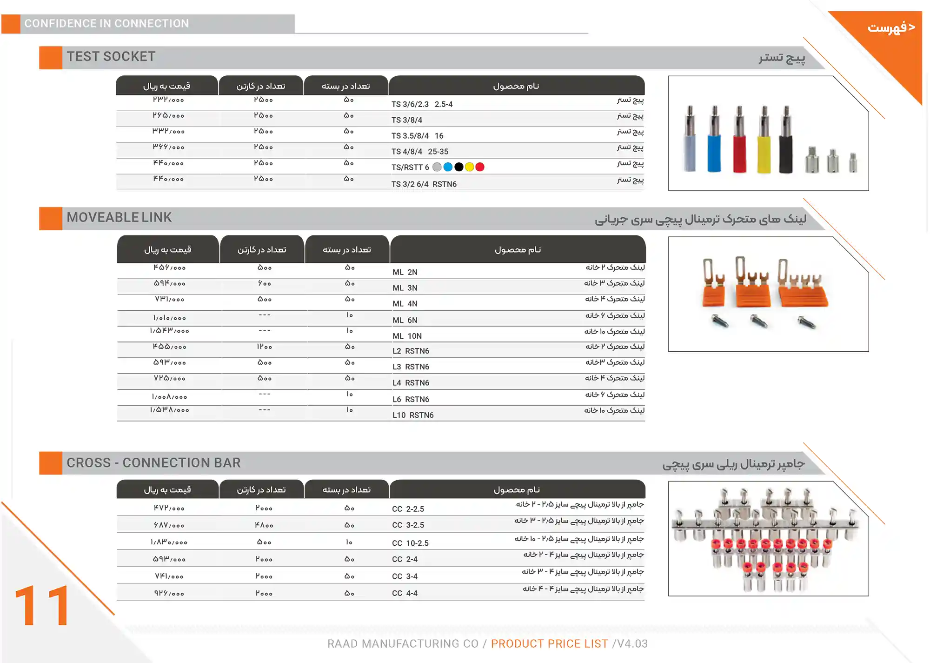
Task: Click the blue color dot beside TS/RSTT 6
Action: pyautogui.click(x=448, y=167)
